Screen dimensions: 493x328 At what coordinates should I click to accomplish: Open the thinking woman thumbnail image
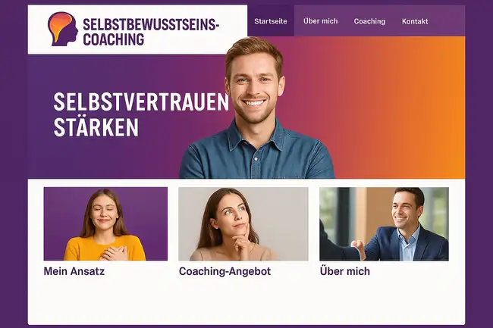243,223
